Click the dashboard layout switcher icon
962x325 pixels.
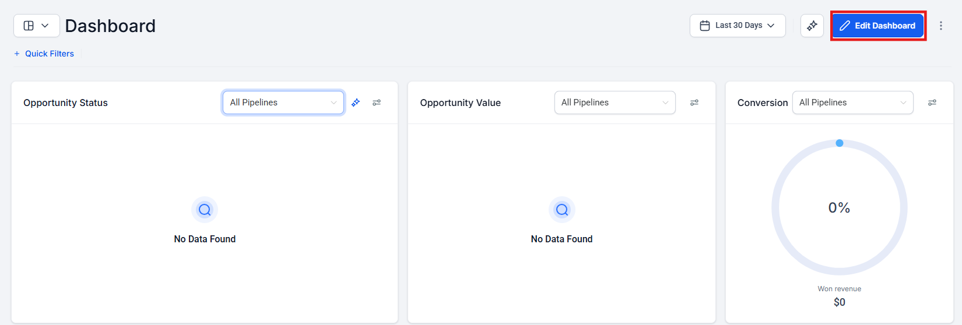pos(29,26)
